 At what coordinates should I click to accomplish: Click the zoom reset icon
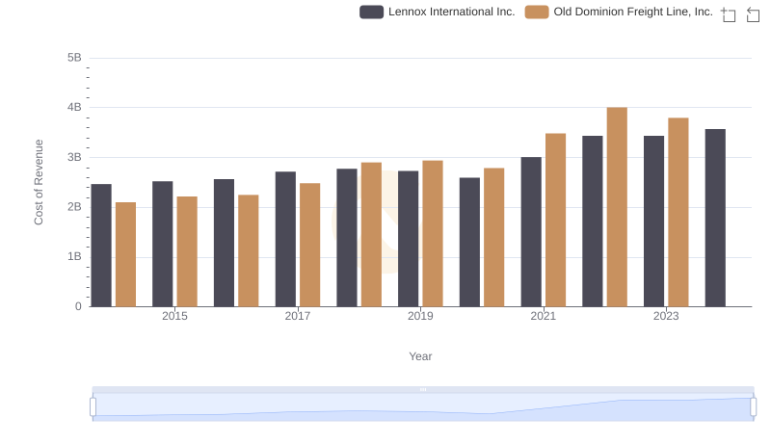tap(753, 14)
